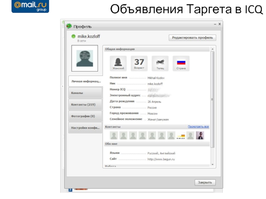266x199 pixels.
Task: Click the city value Moscow
Action: pos(153,113)
